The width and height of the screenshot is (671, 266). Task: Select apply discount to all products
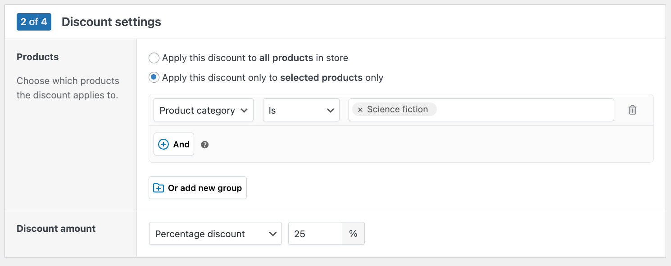(x=154, y=58)
